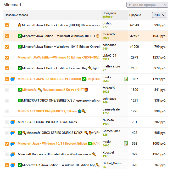The image size is (173, 169).
Task: Uncheck the checkbox on the forYou97 1031 руб. row
Action: (7, 36)
